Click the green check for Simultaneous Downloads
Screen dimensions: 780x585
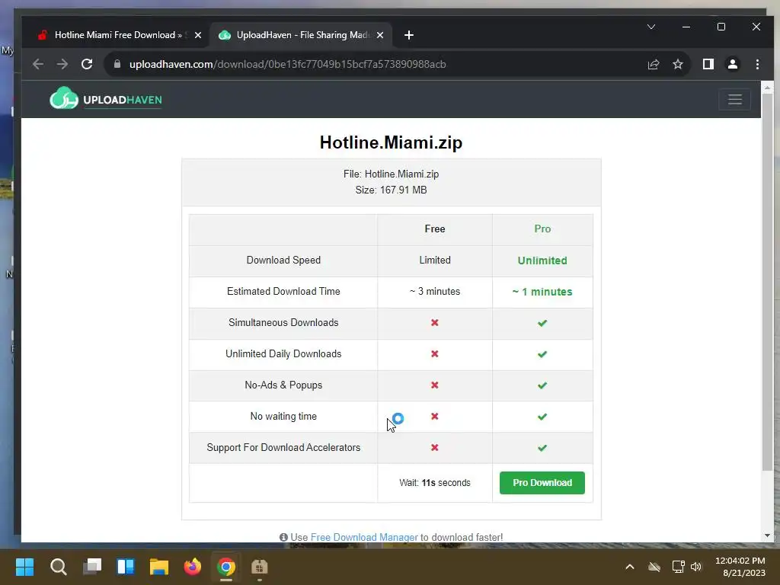click(x=542, y=323)
